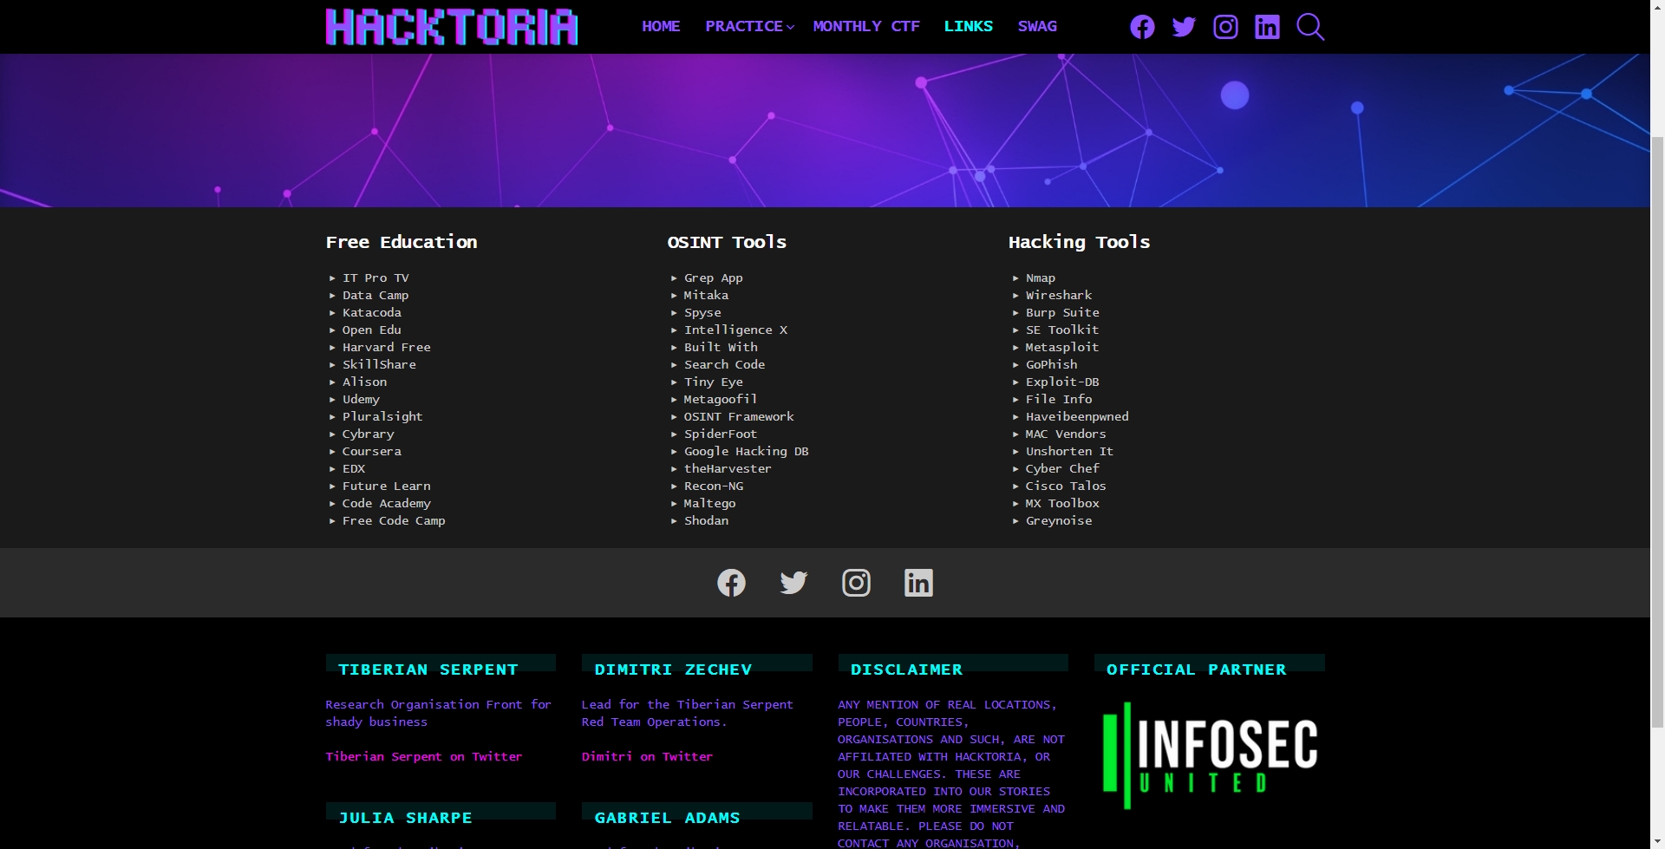The height and width of the screenshot is (849, 1665).
Task: Open the Spyse link
Action: pos(702,312)
